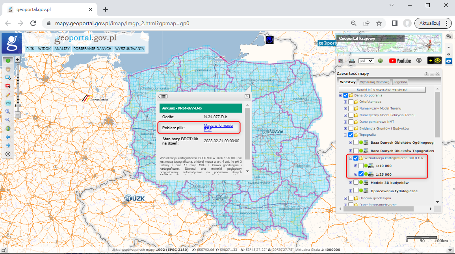Select the pan hand tool
The image size is (455, 254).
(8, 69)
